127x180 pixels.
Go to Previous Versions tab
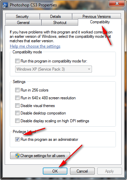point(97,17)
